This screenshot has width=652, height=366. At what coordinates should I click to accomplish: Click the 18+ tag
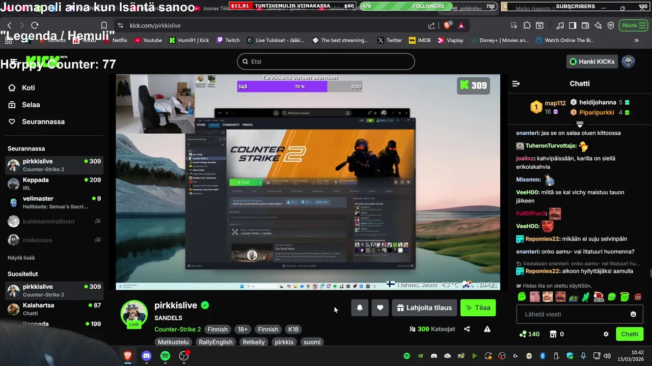click(x=242, y=329)
